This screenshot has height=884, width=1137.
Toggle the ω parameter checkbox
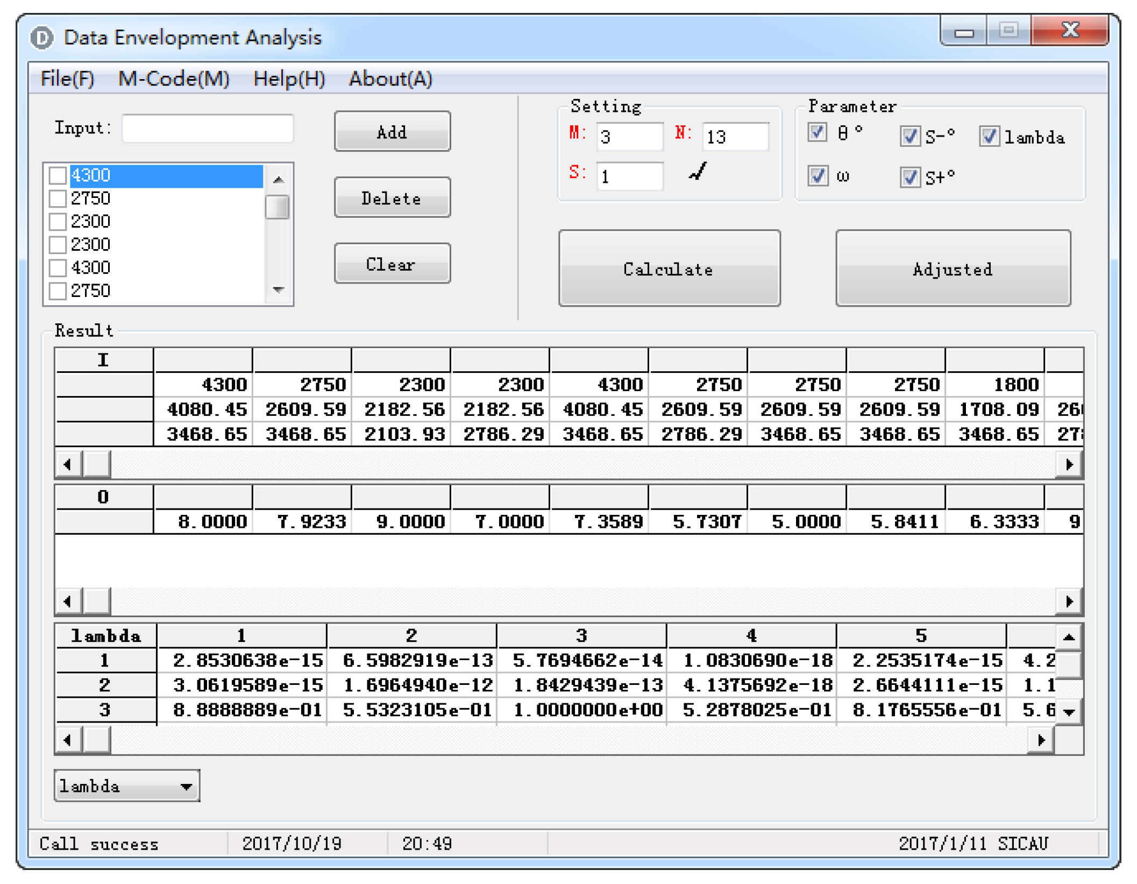[x=818, y=176]
